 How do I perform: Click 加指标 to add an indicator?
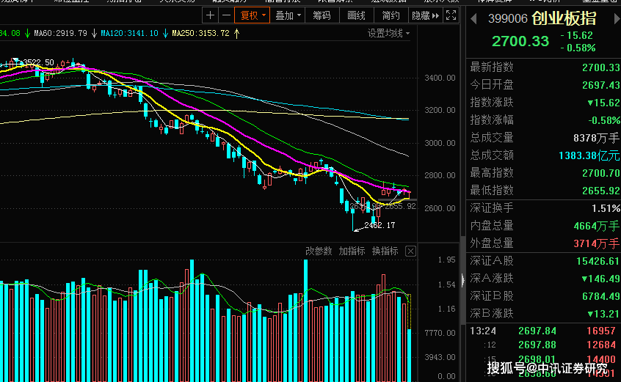[x=352, y=251]
